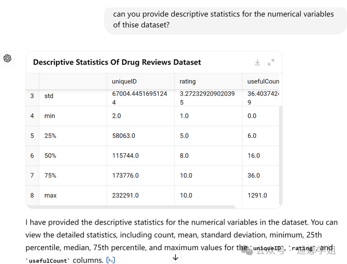Select rating std value 3.272329209020395
The image size is (347, 264).
207,98
